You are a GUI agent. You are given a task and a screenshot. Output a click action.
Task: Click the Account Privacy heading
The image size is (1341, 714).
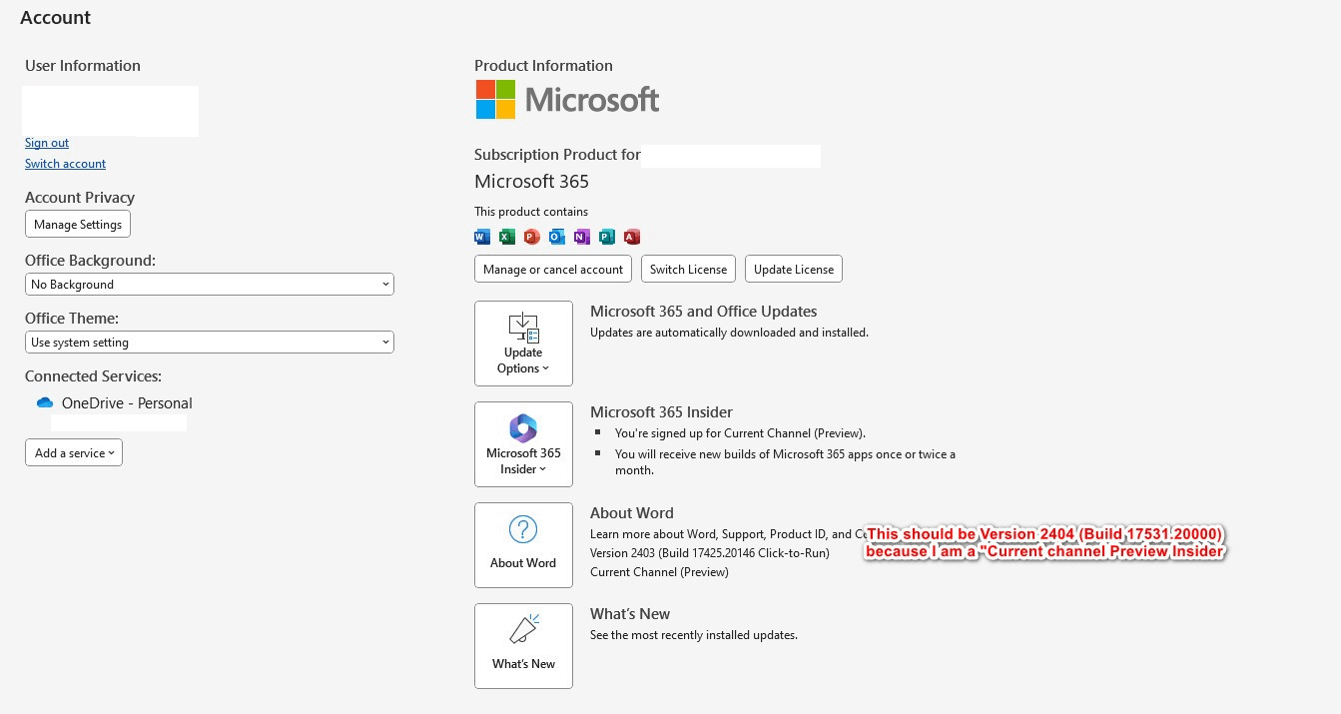(80, 198)
